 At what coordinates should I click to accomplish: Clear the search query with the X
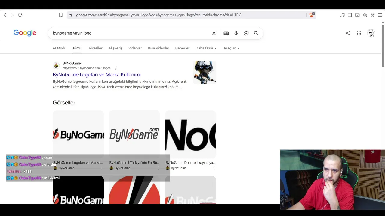pyautogui.click(x=214, y=33)
